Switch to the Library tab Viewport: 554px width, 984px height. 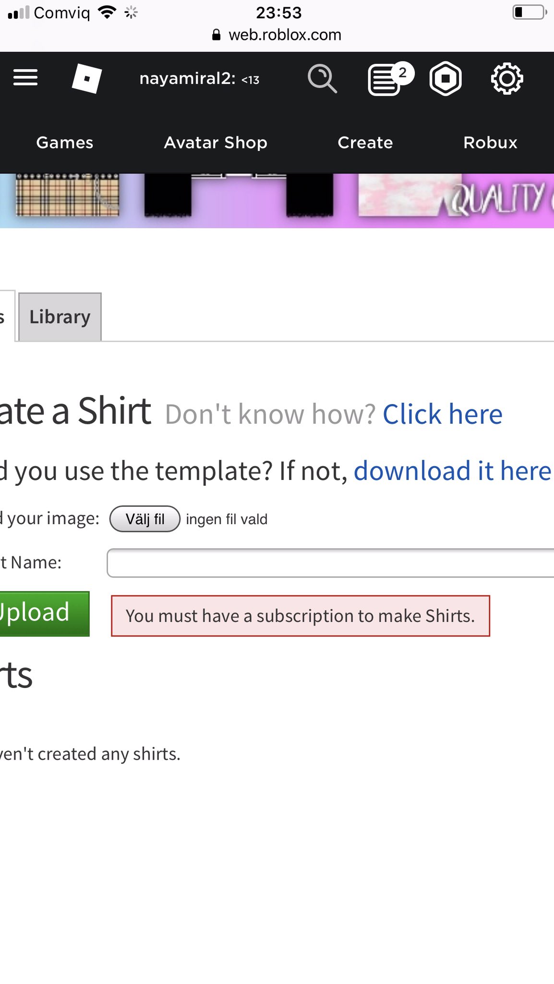(x=60, y=317)
